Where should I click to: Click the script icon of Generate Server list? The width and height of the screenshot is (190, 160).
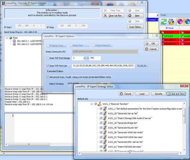(x=105, y=113)
